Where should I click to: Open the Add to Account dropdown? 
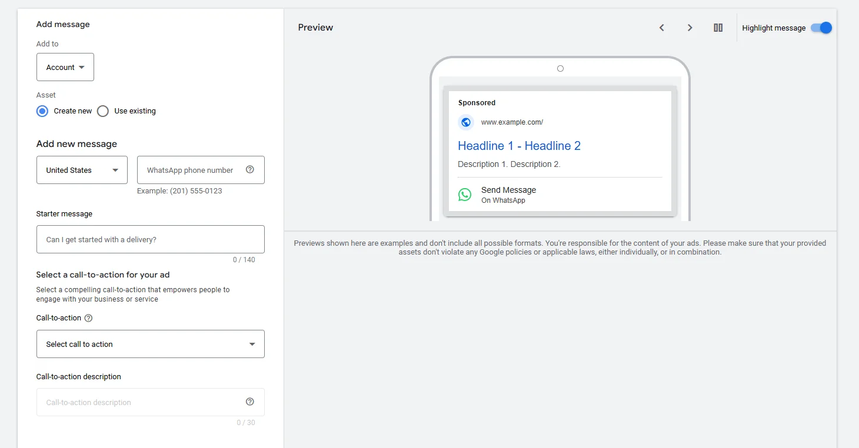pos(65,66)
